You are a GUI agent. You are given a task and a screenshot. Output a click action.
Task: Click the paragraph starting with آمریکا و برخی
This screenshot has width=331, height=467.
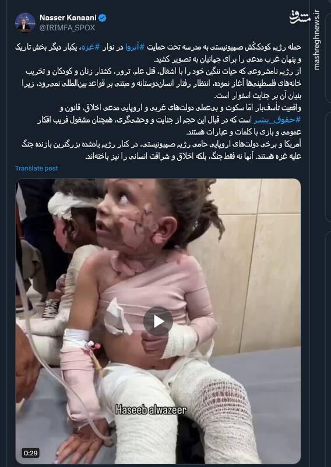(x=161, y=150)
